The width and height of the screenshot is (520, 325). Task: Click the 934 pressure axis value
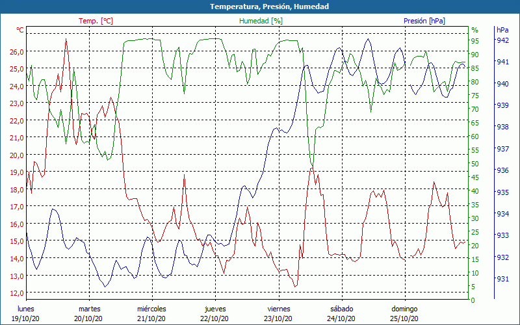tap(502, 214)
